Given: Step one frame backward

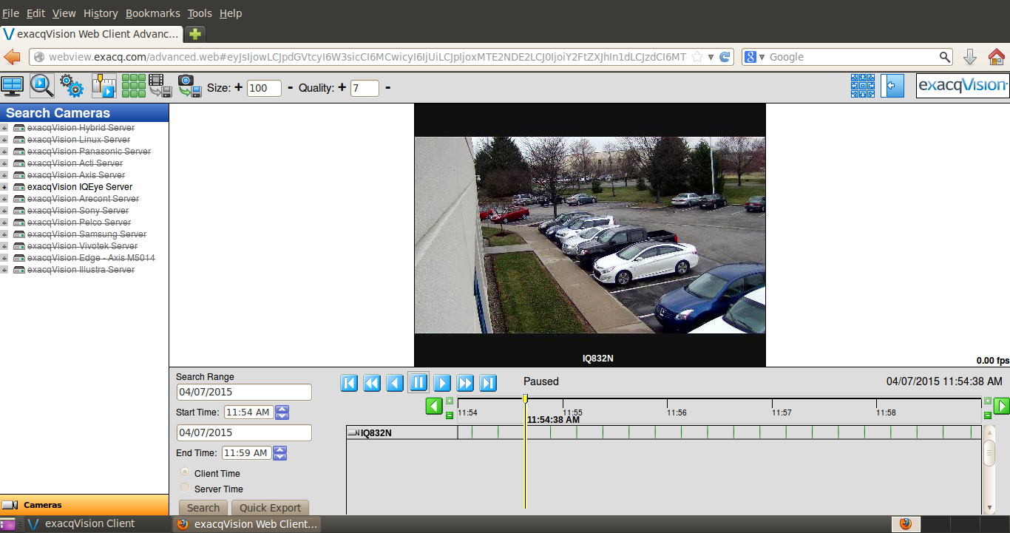Looking at the screenshot, I should (x=396, y=383).
